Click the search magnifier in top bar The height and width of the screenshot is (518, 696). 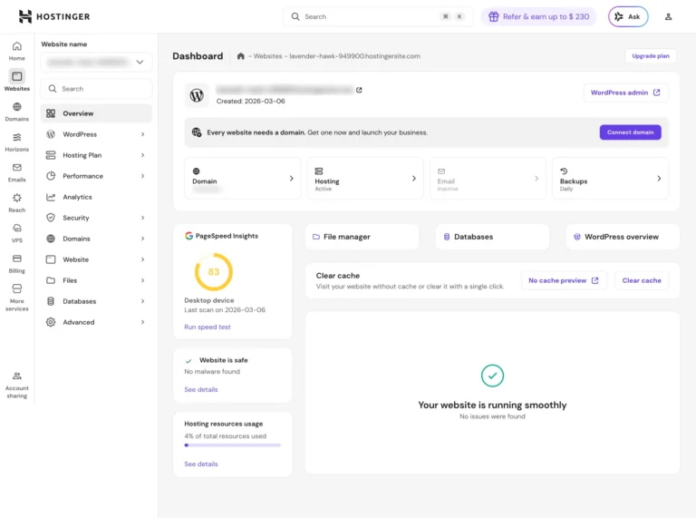(295, 16)
